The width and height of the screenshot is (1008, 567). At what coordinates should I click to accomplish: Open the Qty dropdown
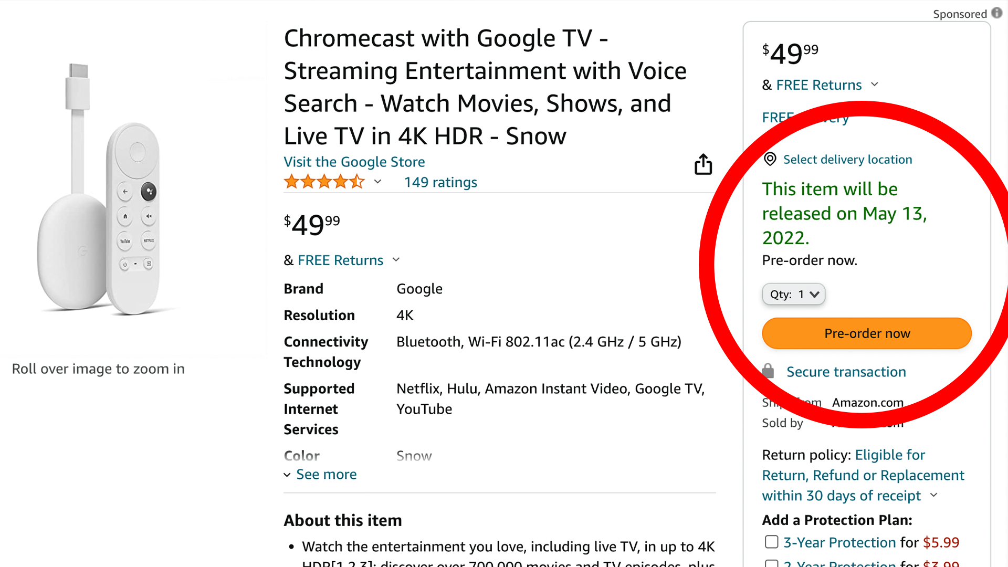(793, 294)
